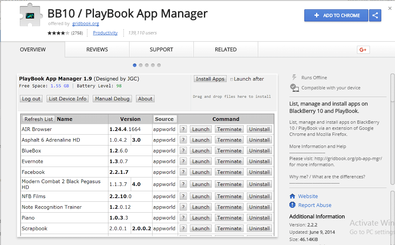
Task: Click the Report Abuse exclamation icon
Action: point(293,205)
